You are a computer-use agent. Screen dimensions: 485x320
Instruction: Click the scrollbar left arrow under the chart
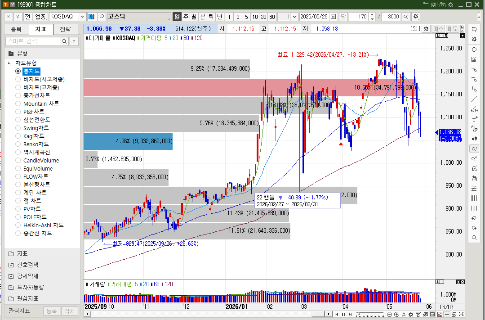tap(87, 314)
